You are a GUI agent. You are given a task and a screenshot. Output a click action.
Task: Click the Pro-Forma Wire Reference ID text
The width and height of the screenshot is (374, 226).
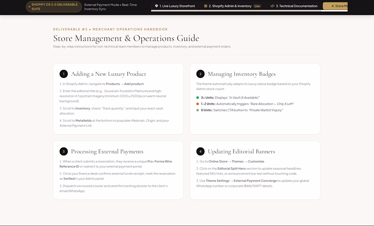click(116, 164)
